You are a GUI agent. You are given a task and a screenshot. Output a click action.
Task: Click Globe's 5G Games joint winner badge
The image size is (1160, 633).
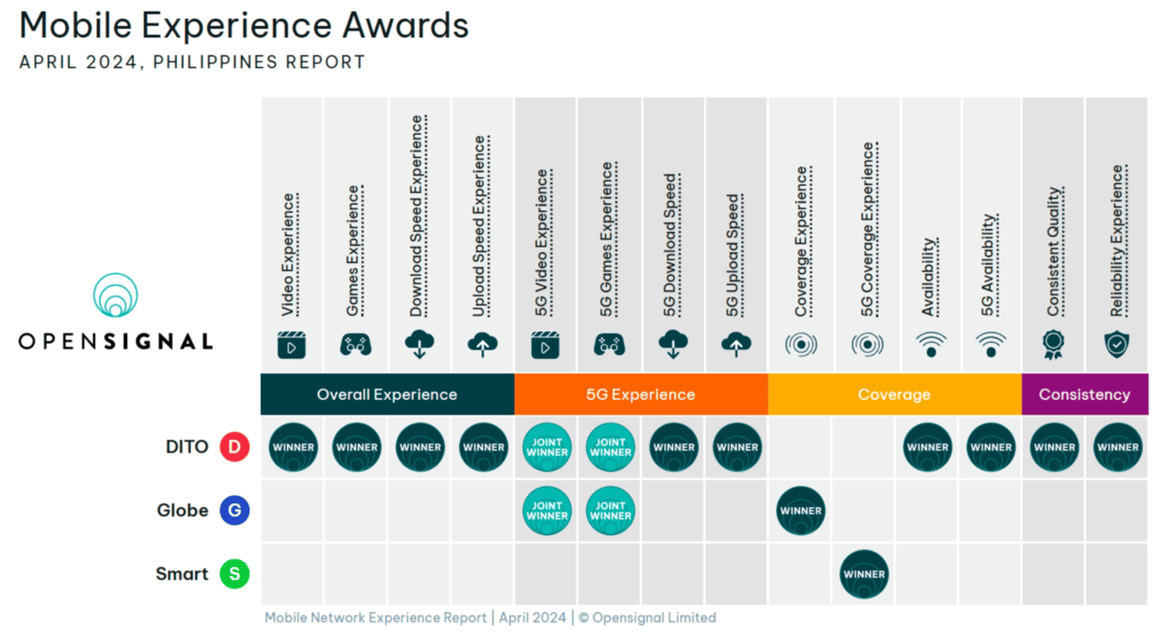pos(610,511)
